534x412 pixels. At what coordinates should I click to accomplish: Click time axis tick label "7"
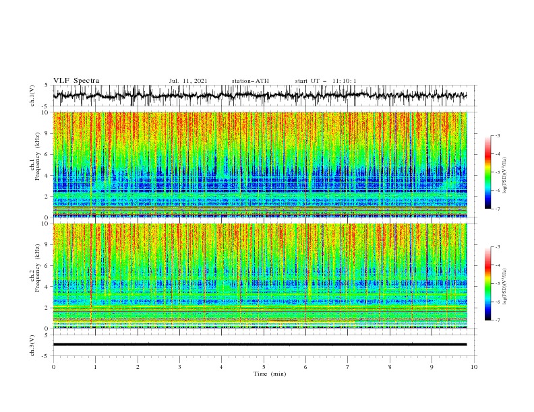[347, 367]
